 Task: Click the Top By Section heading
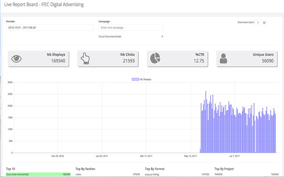click(85, 169)
